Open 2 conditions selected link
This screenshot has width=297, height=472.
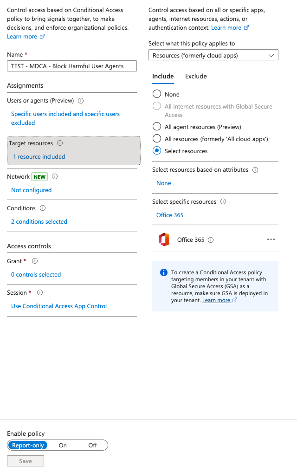tap(39, 221)
